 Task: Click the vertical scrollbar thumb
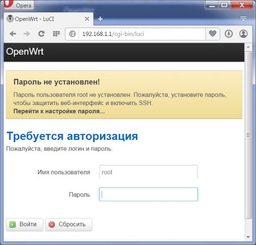click(x=248, y=135)
